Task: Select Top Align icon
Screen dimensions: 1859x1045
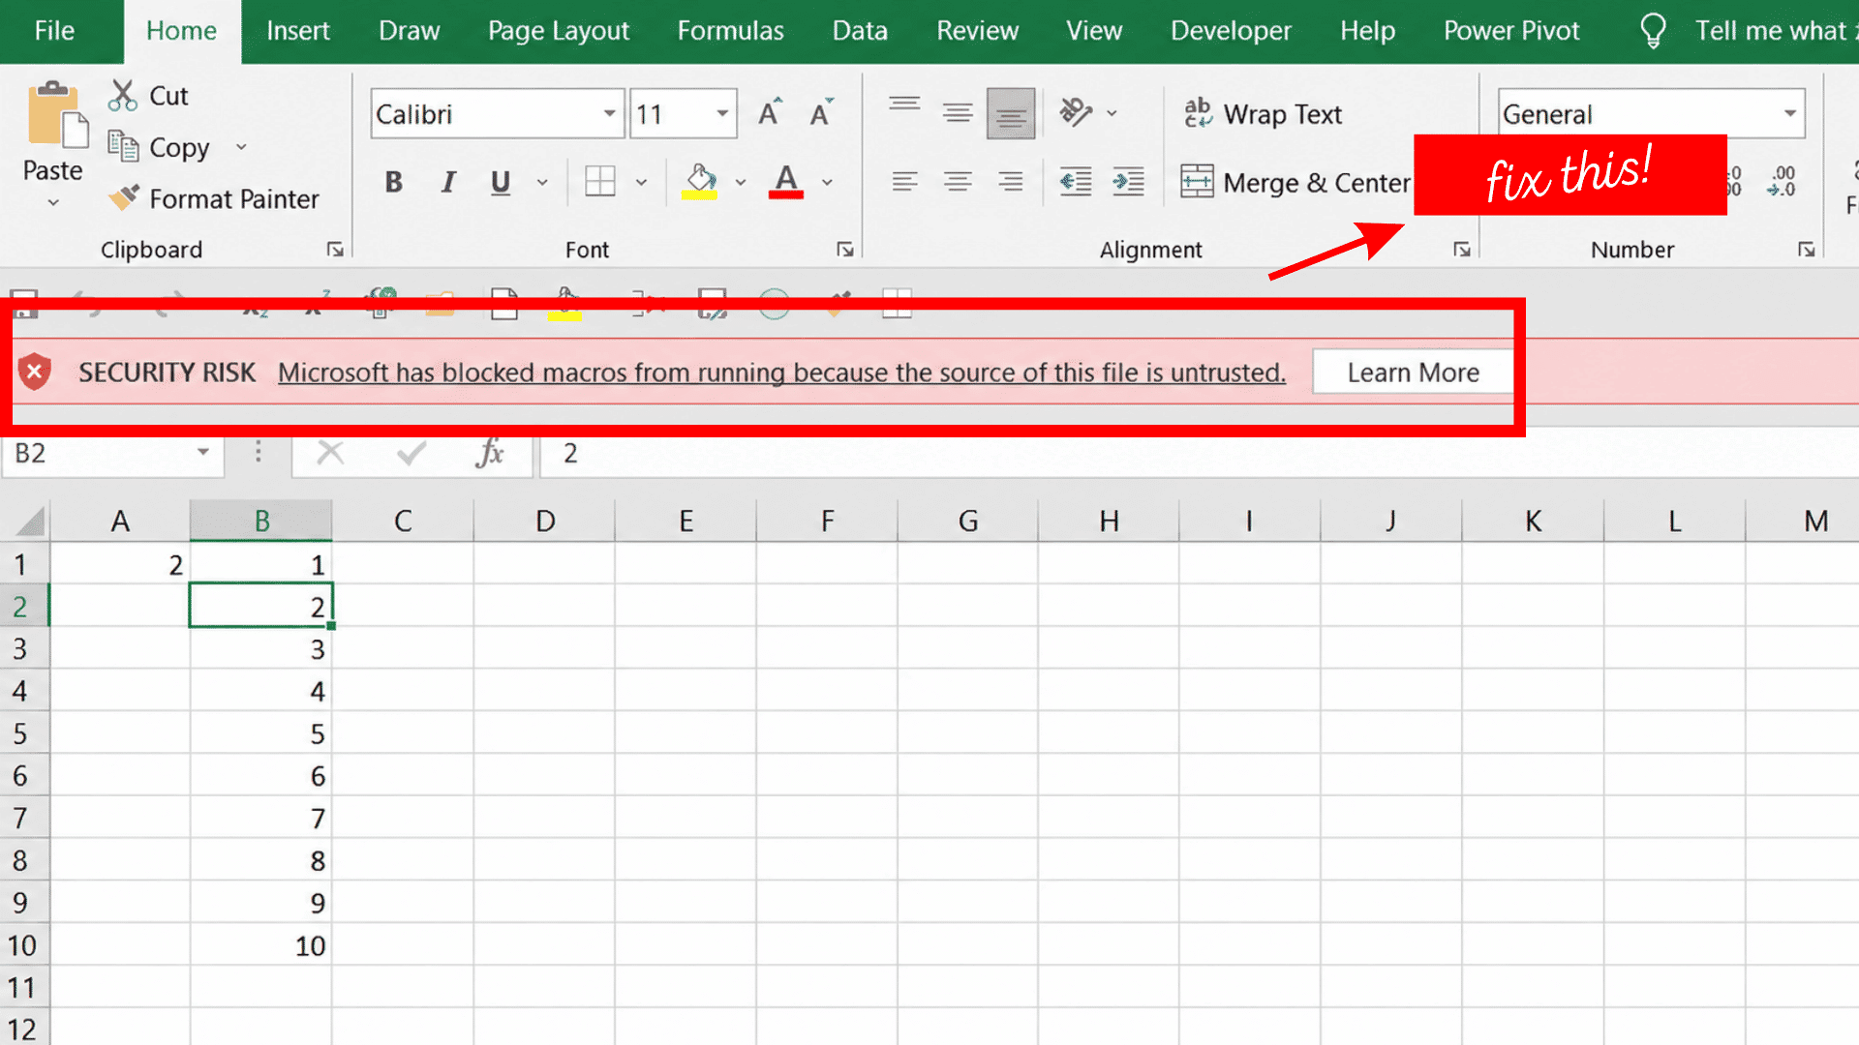Action: [904, 104]
